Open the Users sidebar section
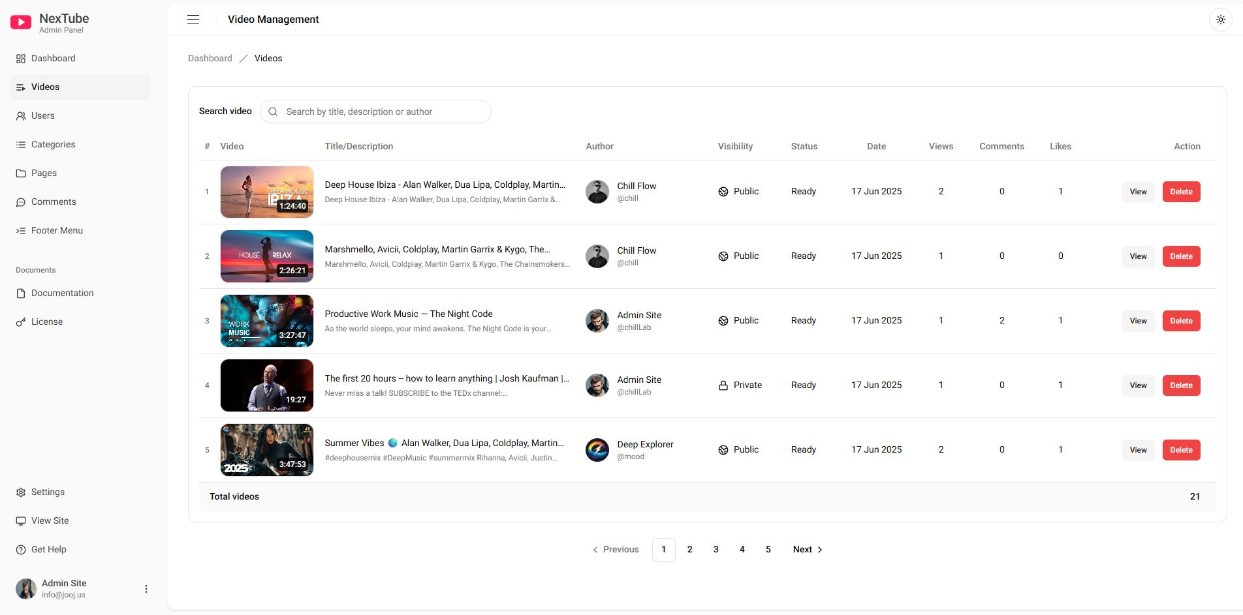 [42, 115]
